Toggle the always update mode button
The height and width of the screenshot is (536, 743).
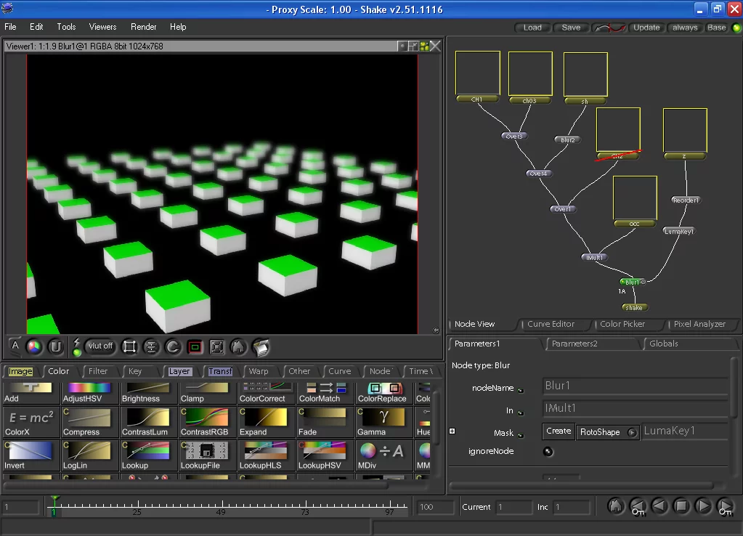(684, 28)
